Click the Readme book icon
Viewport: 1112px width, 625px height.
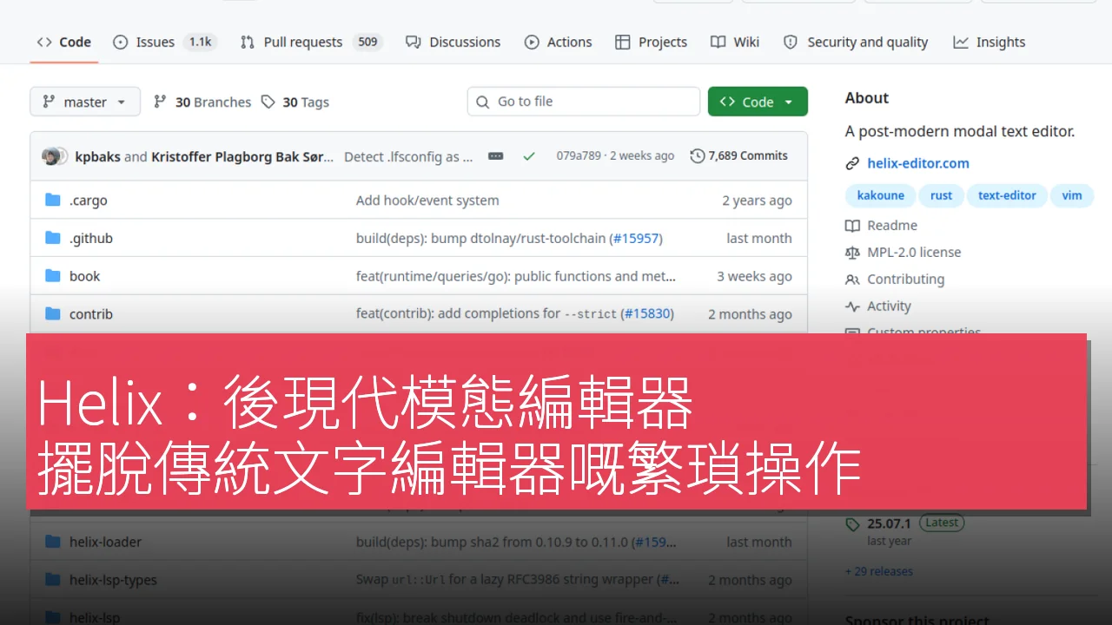(x=852, y=226)
